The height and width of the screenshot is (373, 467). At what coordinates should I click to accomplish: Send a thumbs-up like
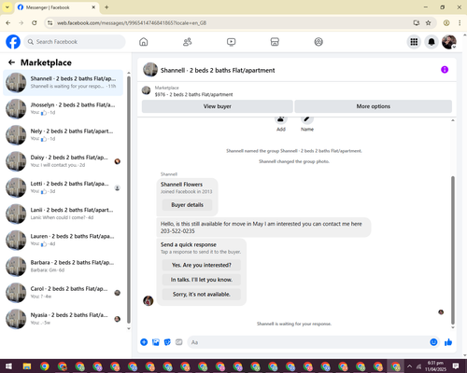(x=448, y=342)
